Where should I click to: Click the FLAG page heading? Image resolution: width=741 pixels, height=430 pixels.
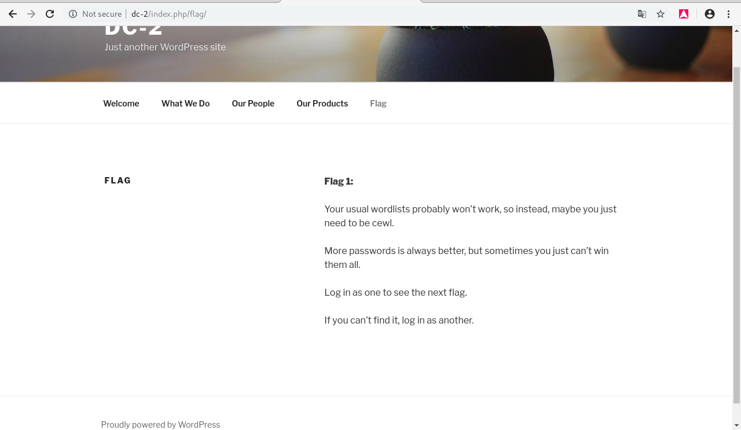118,181
